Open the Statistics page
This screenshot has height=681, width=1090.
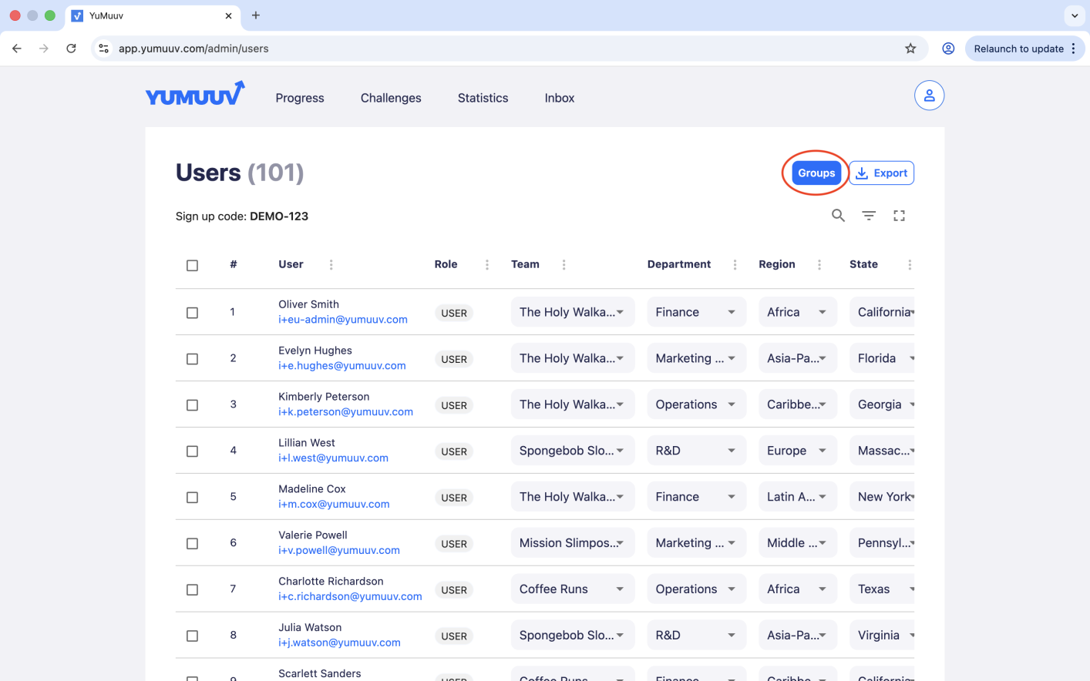point(483,98)
